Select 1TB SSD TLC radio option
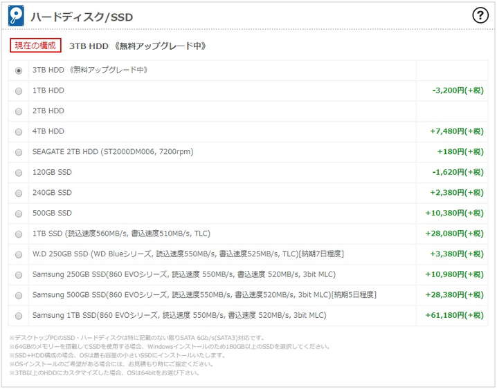This screenshot has width=497, height=389. coord(19,234)
